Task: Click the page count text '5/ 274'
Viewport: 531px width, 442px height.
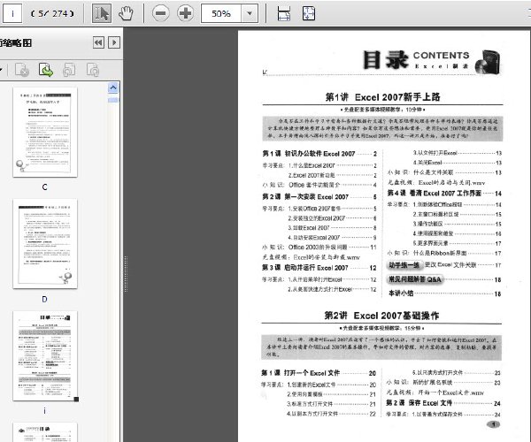Action: click(x=52, y=13)
